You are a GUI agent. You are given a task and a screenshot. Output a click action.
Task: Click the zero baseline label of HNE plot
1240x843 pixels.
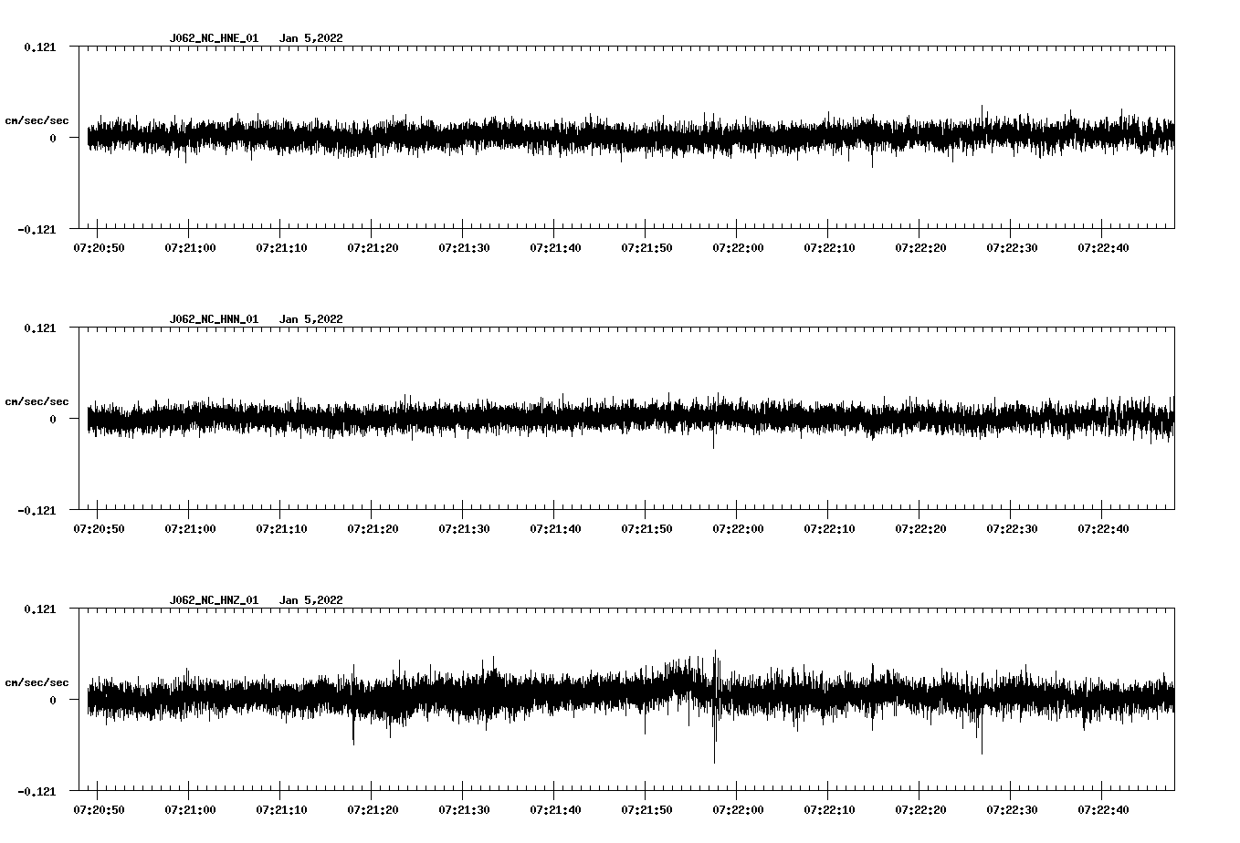pyautogui.click(x=52, y=138)
